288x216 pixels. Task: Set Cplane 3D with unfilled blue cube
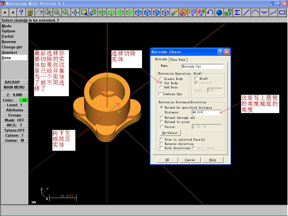[165, 13]
